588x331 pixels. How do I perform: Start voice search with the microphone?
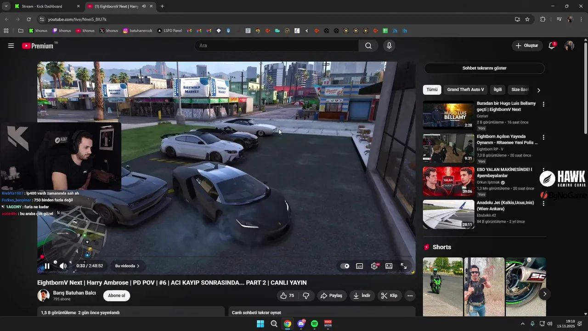click(389, 46)
